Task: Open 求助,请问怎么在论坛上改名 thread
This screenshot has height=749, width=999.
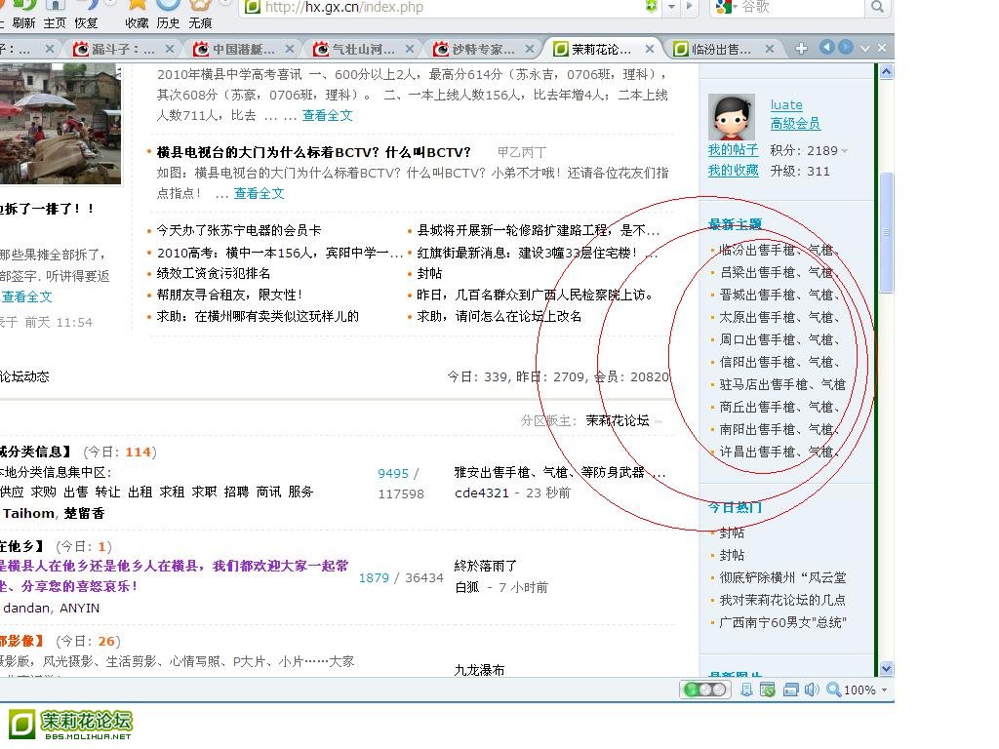Action: (499, 316)
